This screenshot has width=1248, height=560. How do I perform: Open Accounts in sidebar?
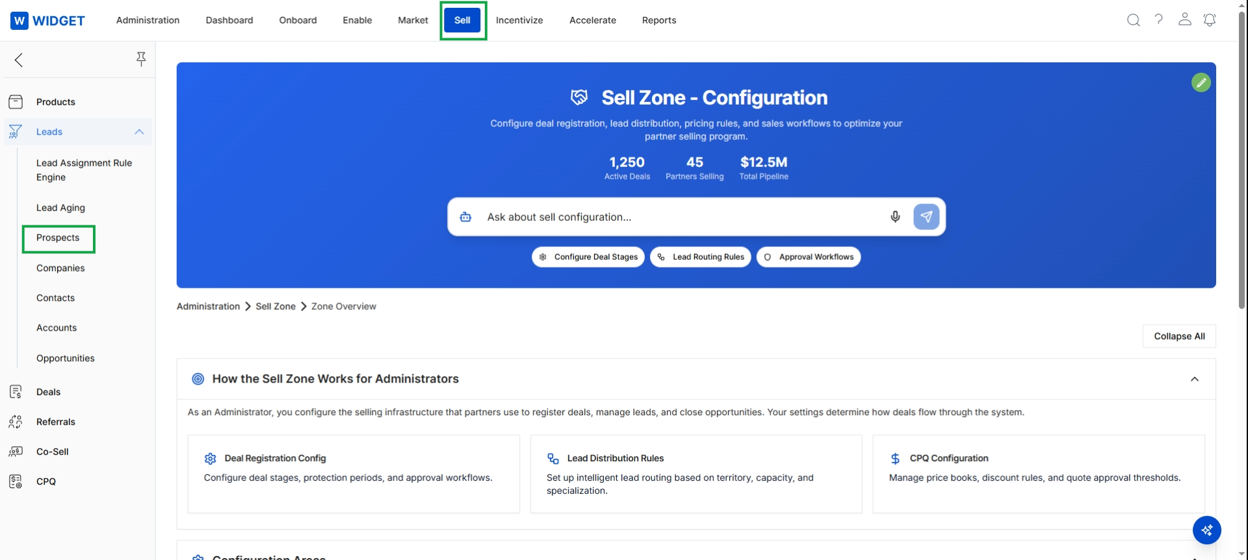(57, 328)
